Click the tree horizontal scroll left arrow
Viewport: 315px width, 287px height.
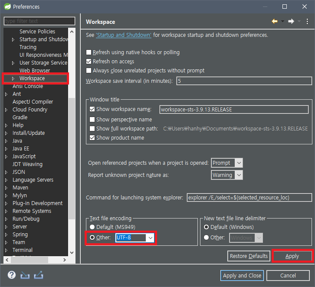click(x=7, y=260)
